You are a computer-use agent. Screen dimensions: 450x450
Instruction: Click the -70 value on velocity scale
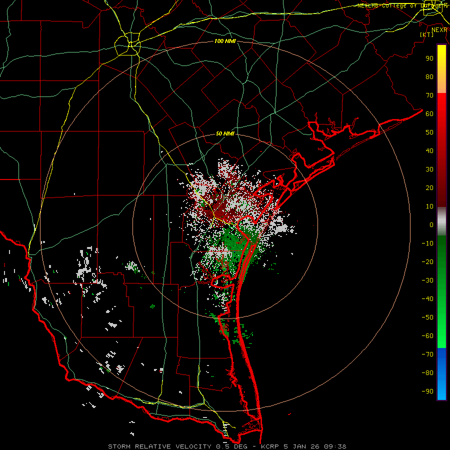tap(427, 354)
